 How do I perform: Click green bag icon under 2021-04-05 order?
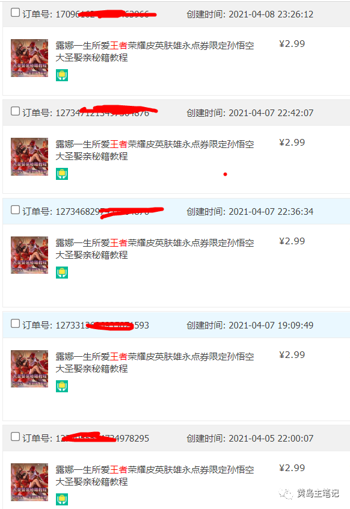pyautogui.click(x=61, y=499)
